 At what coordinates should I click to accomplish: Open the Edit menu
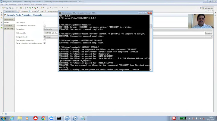(x=6, y=4)
